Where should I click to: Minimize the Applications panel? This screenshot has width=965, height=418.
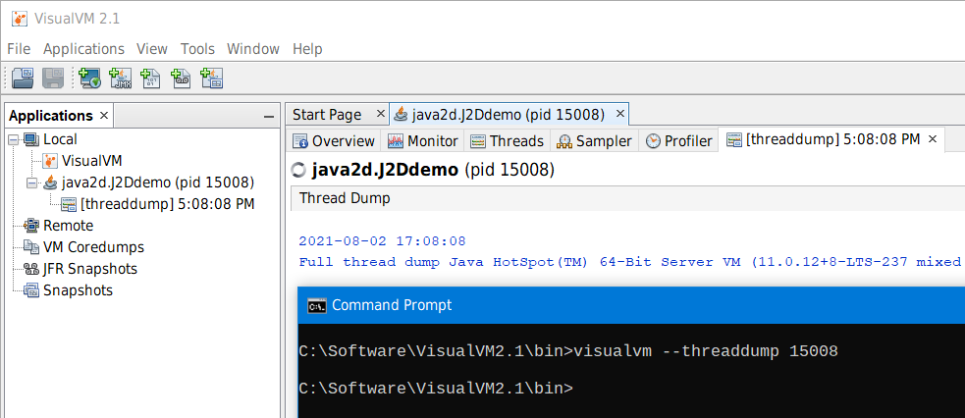click(268, 117)
